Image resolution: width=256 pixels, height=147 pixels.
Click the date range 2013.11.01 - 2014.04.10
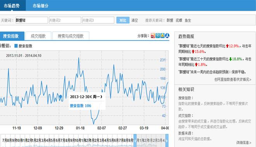[x=24, y=56]
